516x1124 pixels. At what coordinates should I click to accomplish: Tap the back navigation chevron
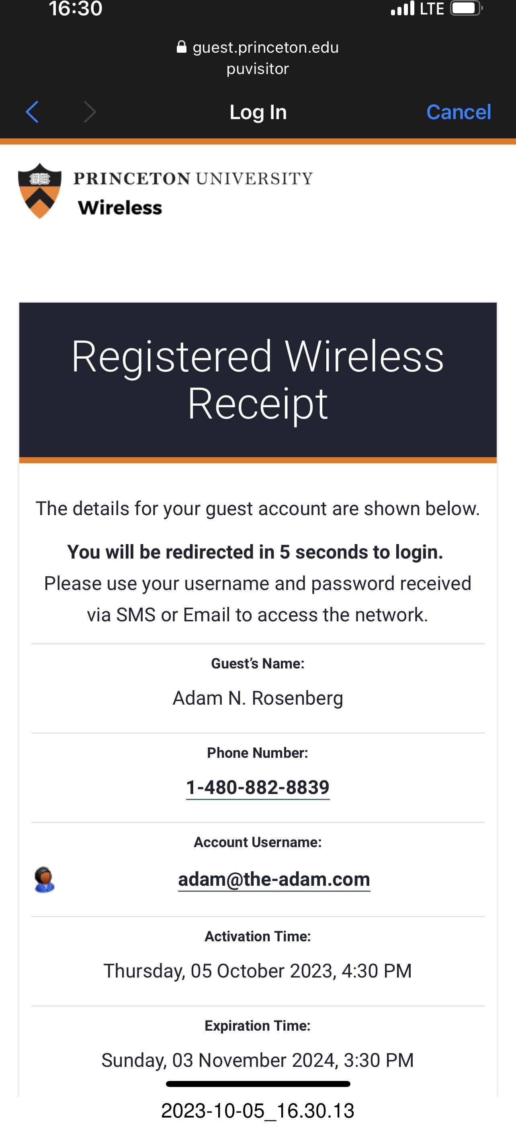pyautogui.click(x=32, y=112)
